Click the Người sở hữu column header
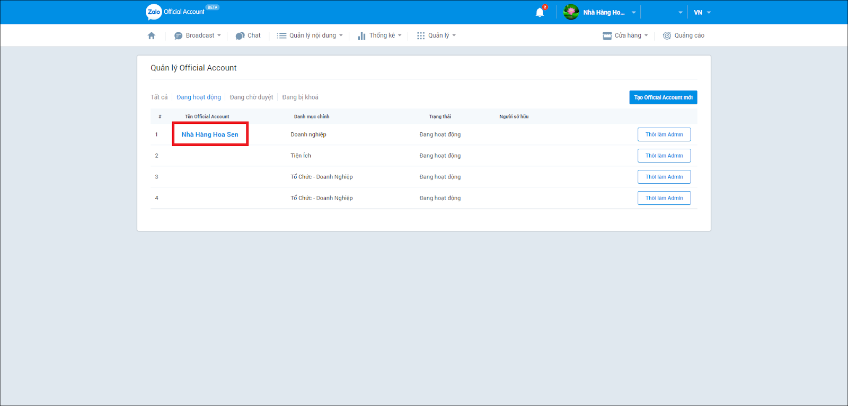The height and width of the screenshot is (406, 848). click(x=514, y=116)
